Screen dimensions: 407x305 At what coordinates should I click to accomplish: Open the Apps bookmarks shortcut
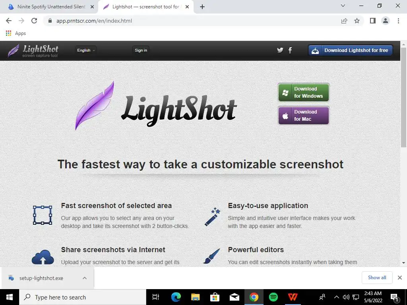[16, 33]
